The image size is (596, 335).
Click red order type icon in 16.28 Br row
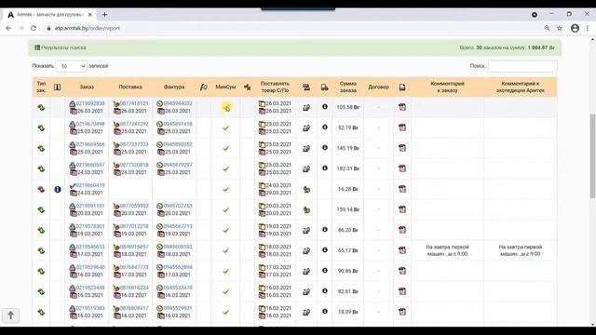(41, 189)
